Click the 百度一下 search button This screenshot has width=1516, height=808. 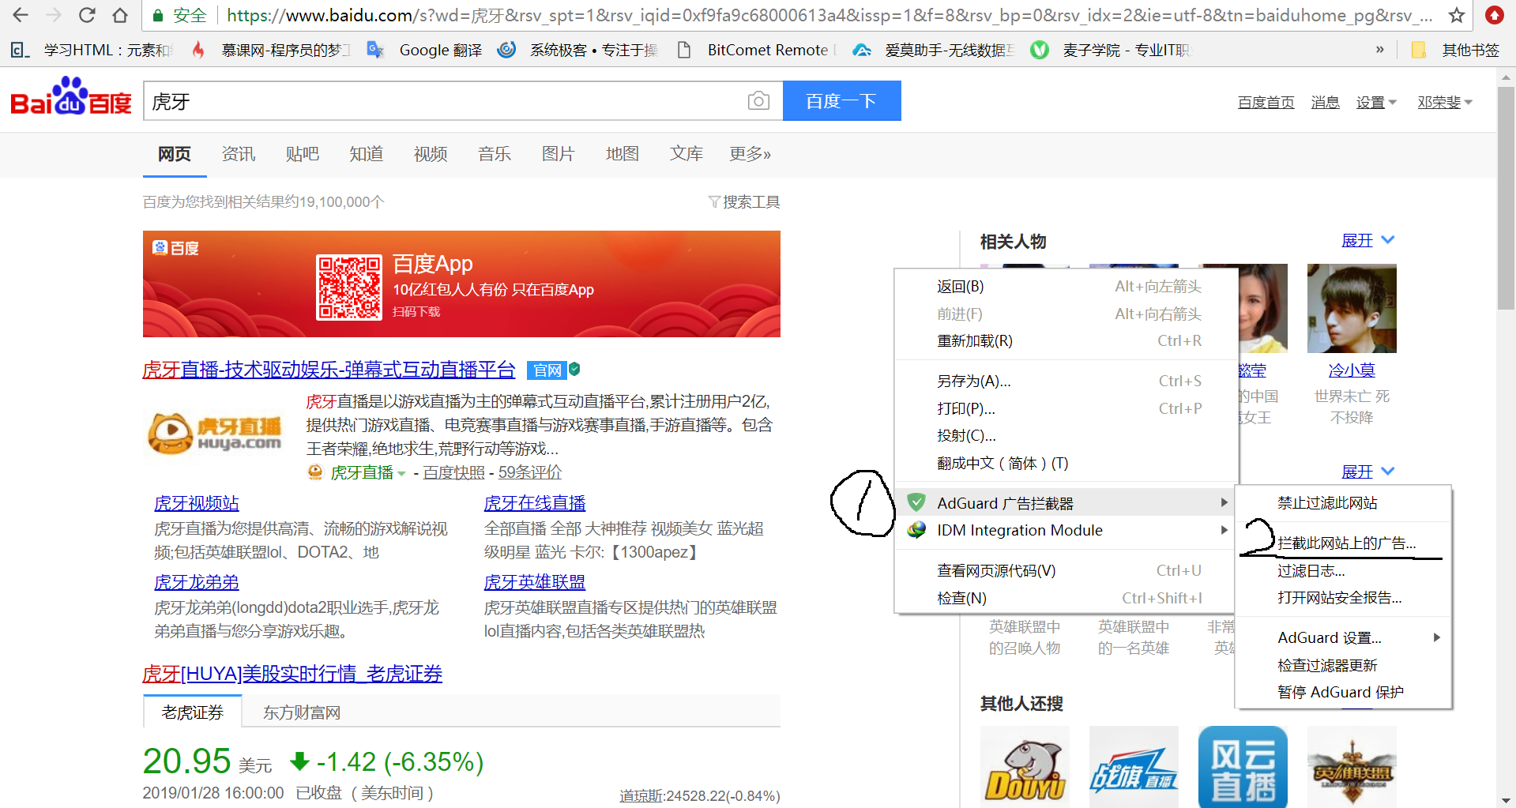[x=841, y=101]
